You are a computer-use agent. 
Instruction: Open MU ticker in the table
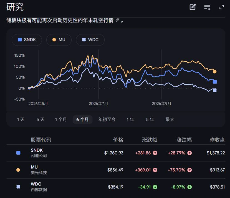[x=34, y=167]
